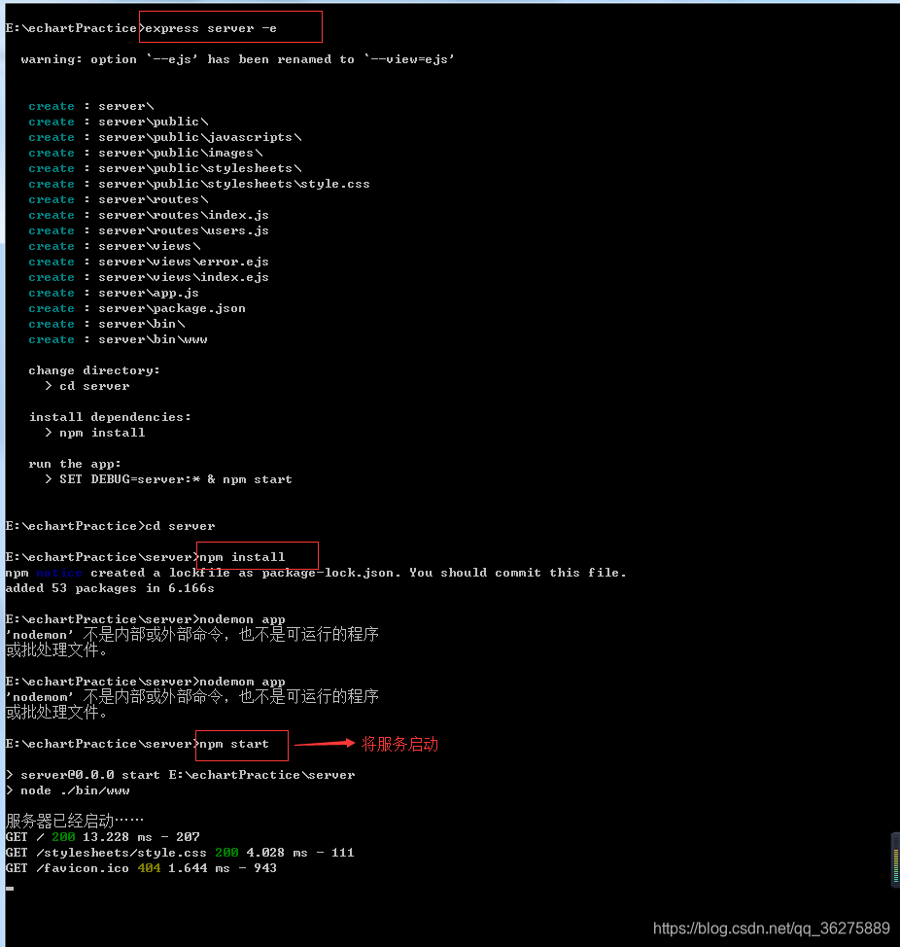Click the 'E:\echartPractice>cd server' prompt line
900x947 pixels.
(x=110, y=526)
